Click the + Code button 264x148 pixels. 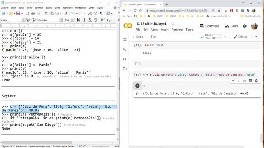[138, 37]
